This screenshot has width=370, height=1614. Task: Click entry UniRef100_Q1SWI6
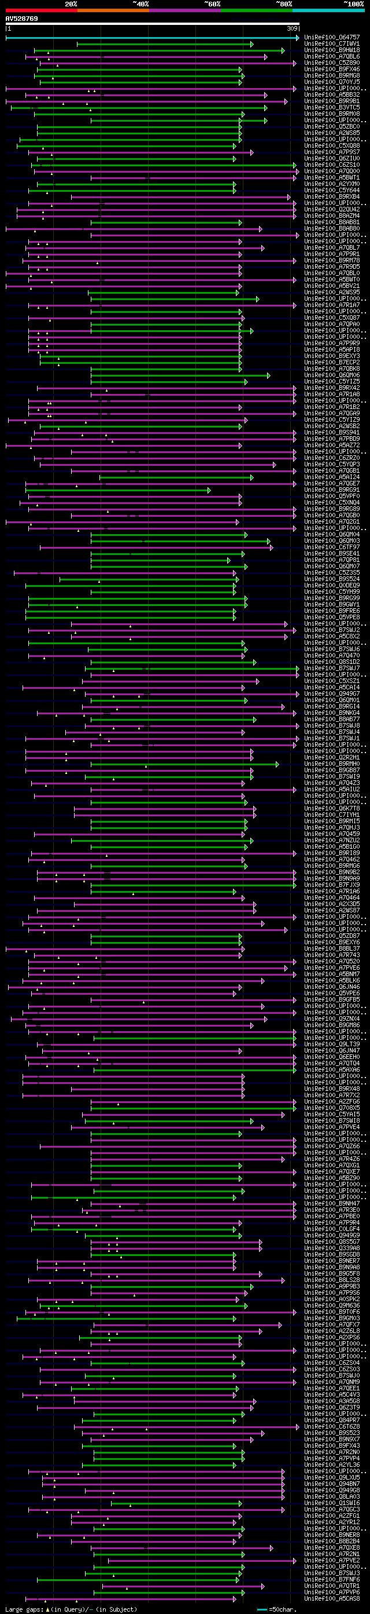pos(332,1503)
